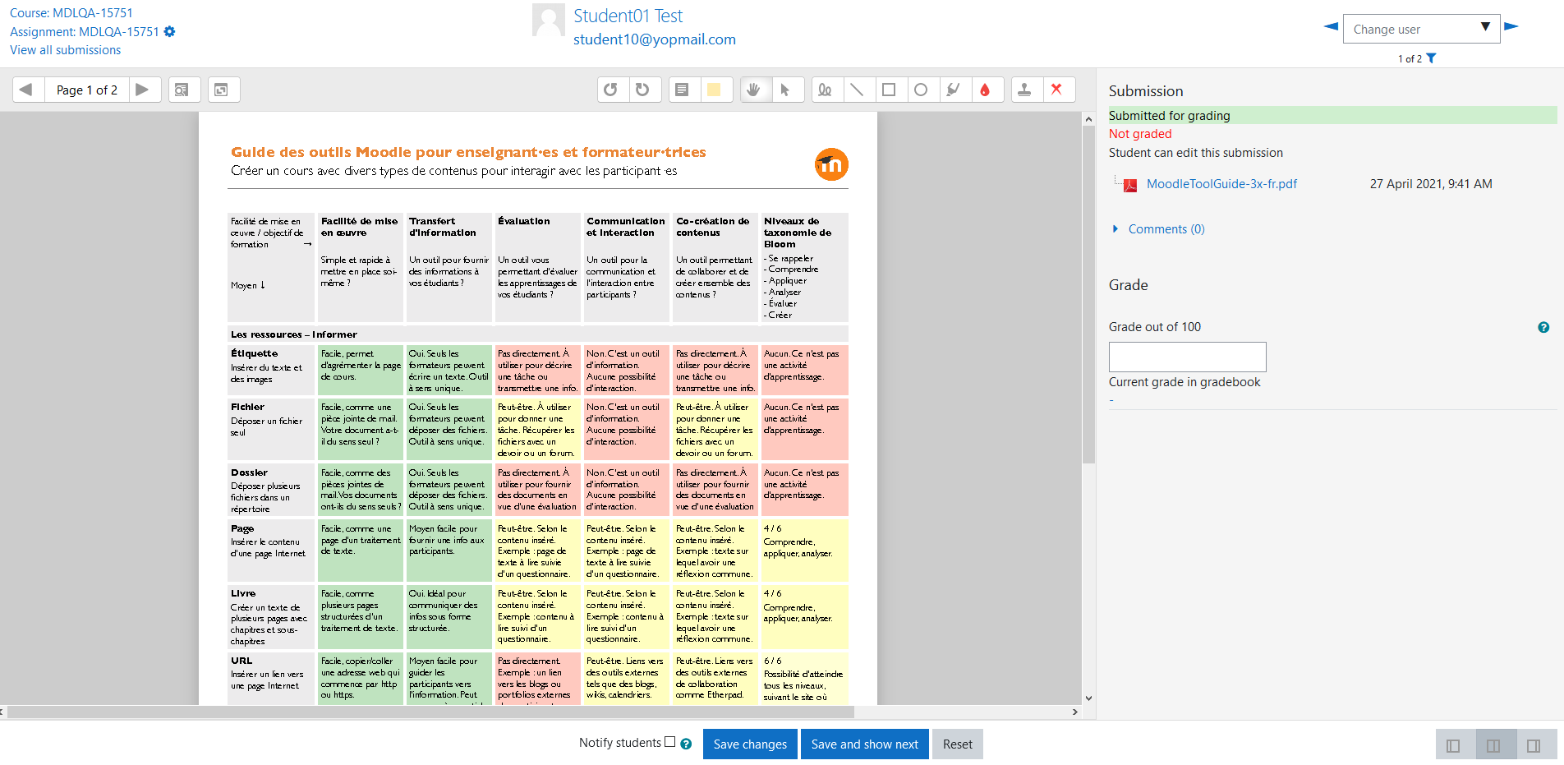Click the student profile picture

tap(549, 21)
